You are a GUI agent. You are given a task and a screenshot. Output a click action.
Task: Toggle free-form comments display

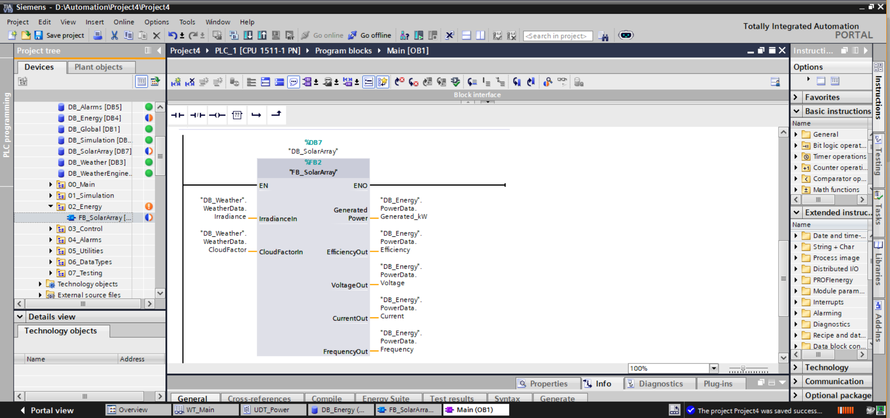click(x=294, y=82)
